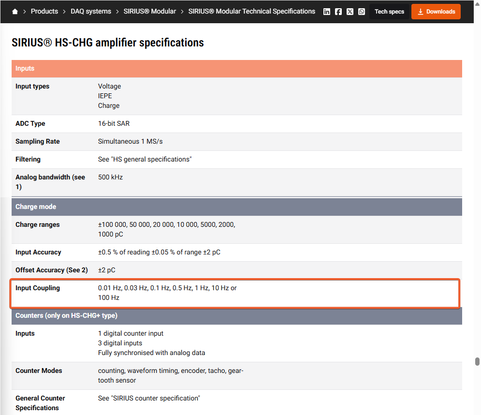The image size is (481, 415).
Task: Click the 'Simultaneous 1 MS/s' value
Action: pos(131,142)
